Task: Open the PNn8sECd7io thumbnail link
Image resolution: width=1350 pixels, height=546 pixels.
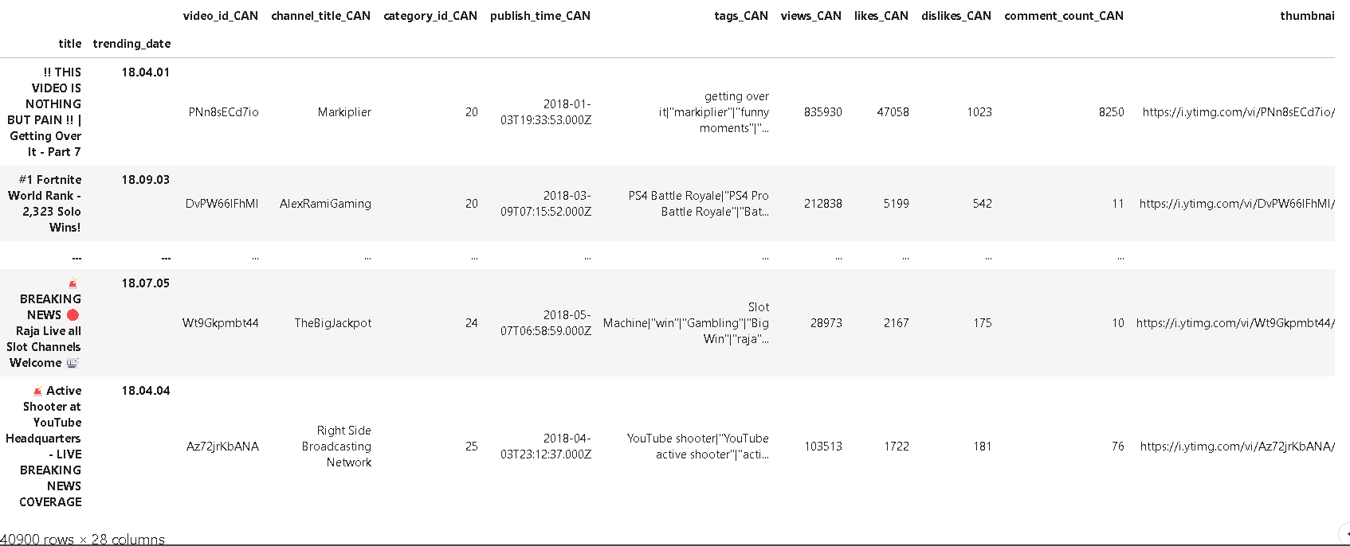Action: 1238,112
